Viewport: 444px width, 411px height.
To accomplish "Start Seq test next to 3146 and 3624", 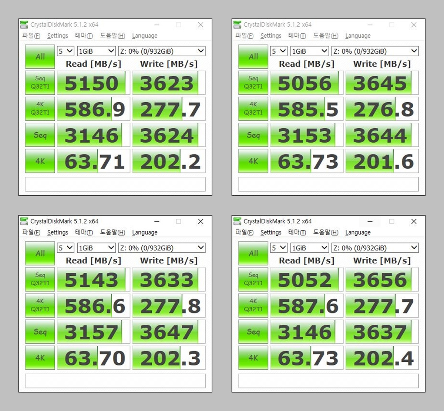I will click(40, 135).
